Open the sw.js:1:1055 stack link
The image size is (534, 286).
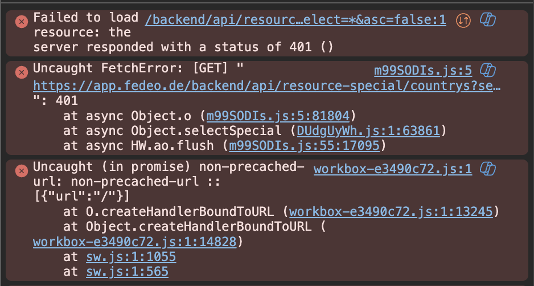(x=131, y=256)
